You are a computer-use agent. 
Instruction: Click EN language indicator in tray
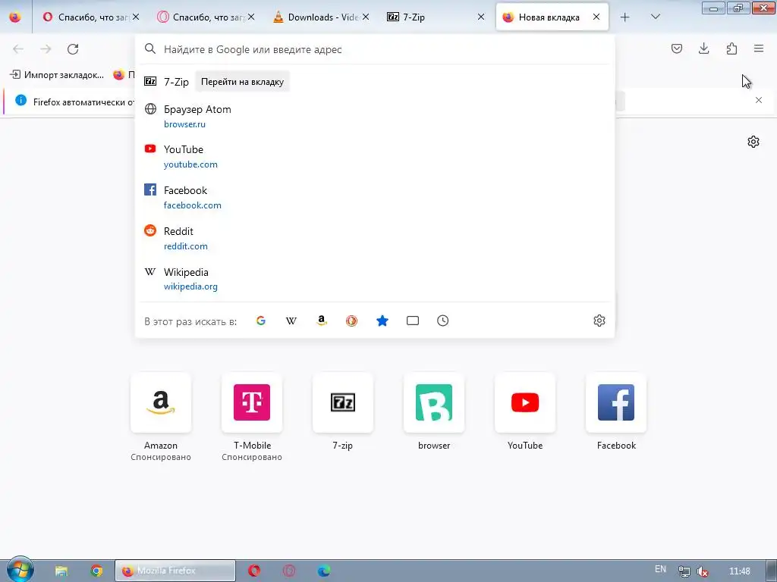(661, 569)
